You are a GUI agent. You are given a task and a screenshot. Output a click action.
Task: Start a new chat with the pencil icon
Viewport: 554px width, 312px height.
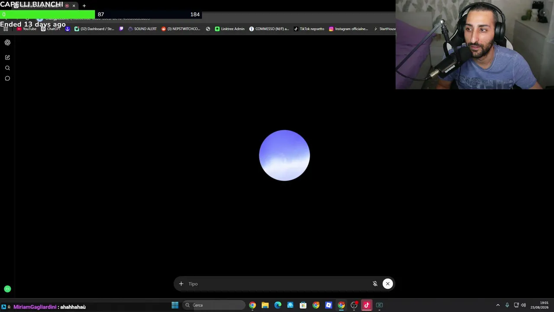point(7,57)
